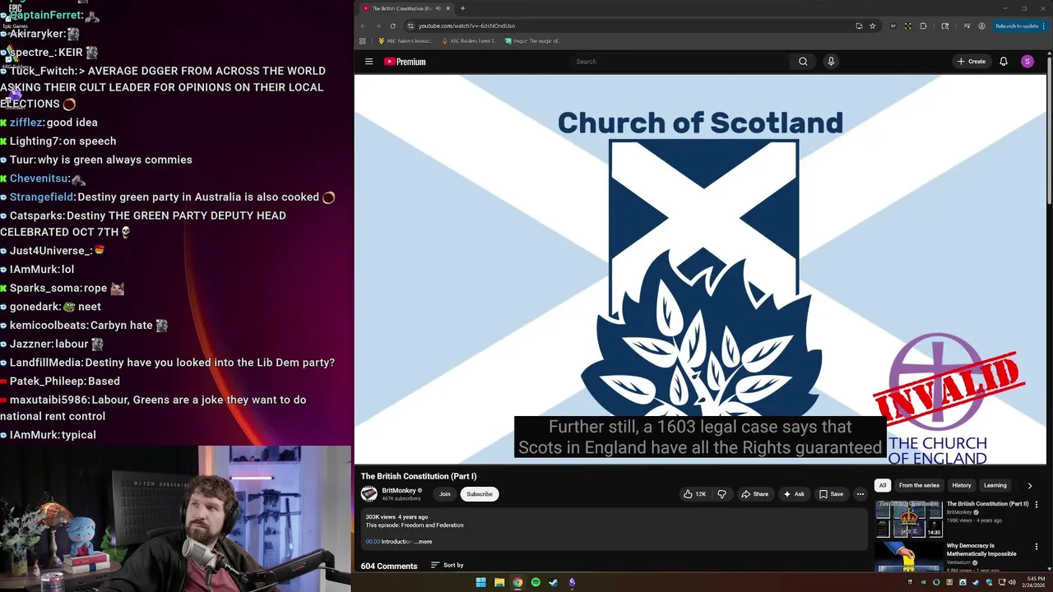Viewport: 1053px width, 592px height.
Task: Start voice search with the microphone icon
Action: click(x=831, y=62)
